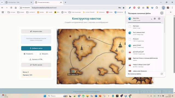
Task: Open Найди и обведи слово 2.pdf download
Action: pyautogui.click(x=145, y=66)
